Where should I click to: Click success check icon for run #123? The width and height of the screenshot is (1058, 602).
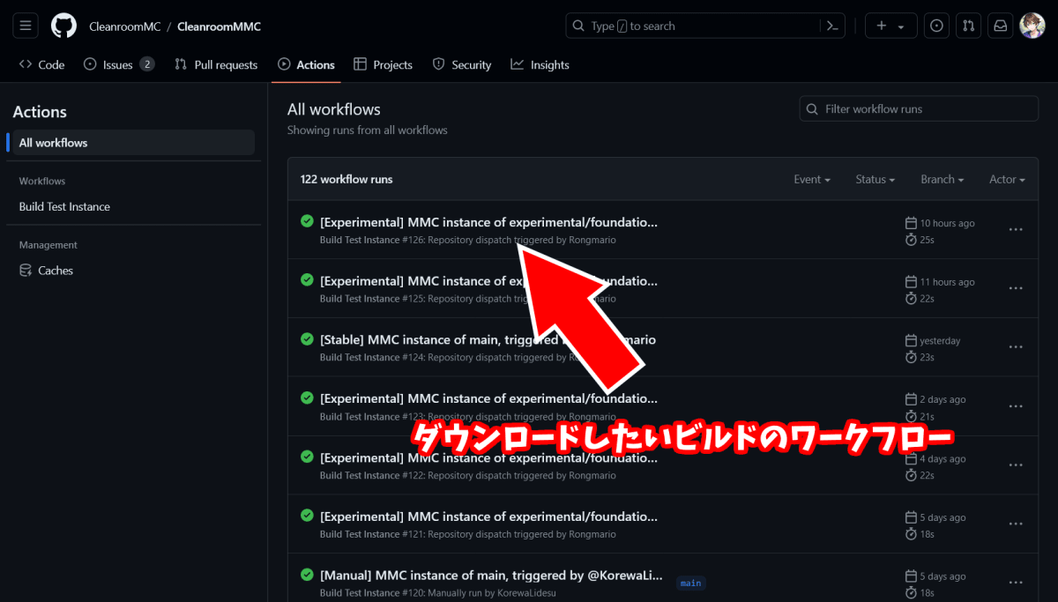click(x=307, y=398)
